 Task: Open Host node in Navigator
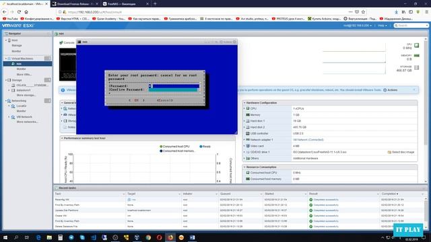(x=14, y=40)
